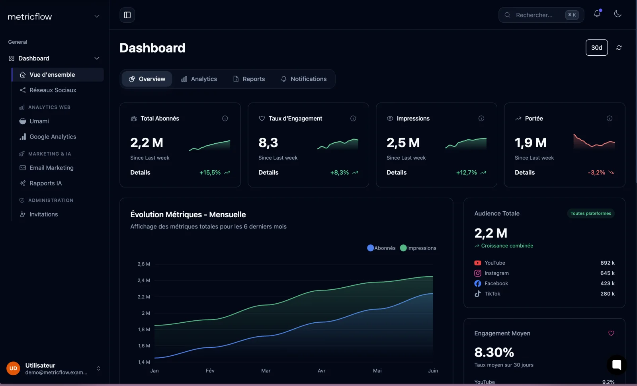
Task: Open the notifications bell icon
Action: click(x=597, y=14)
